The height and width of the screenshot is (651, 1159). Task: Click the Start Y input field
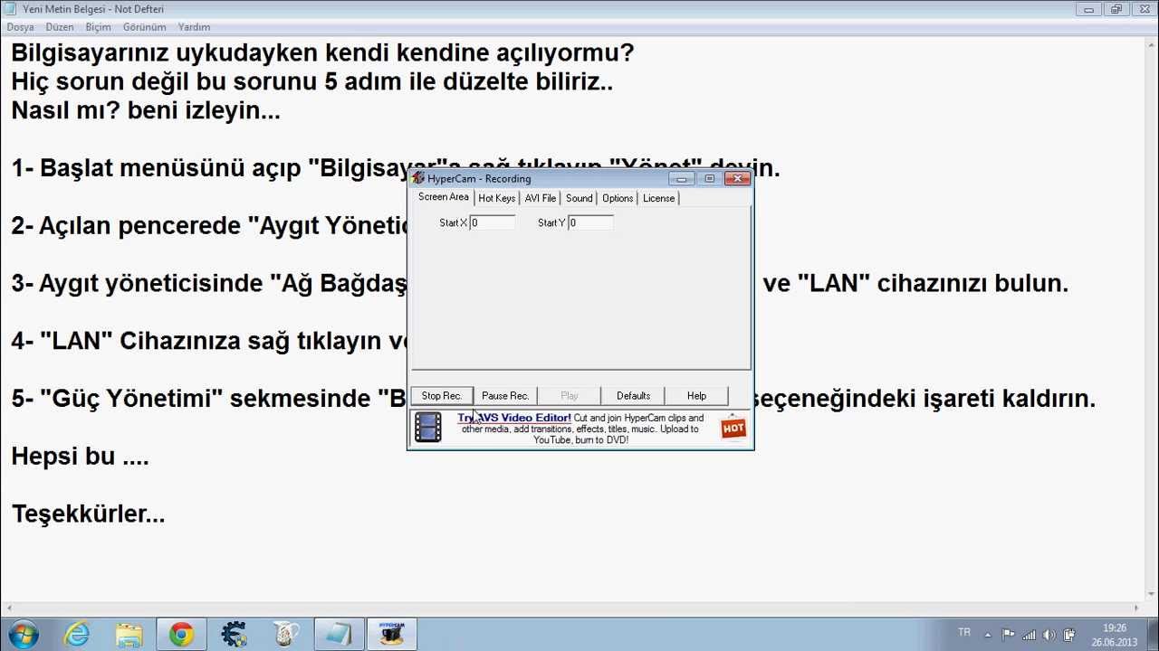(x=590, y=222)
